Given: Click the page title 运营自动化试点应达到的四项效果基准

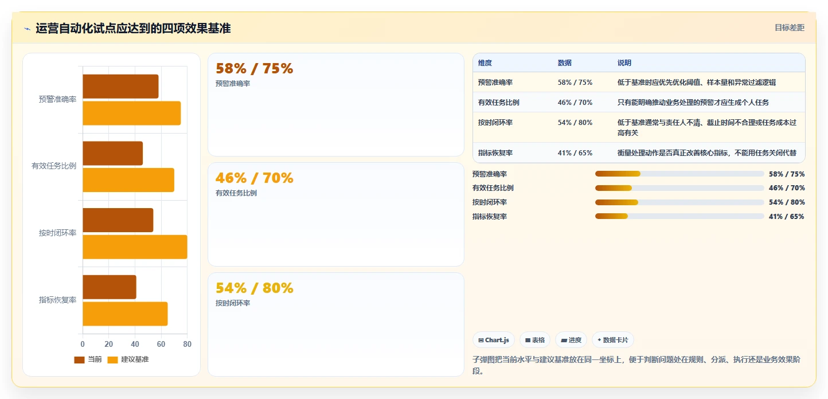Looking at the screenshot, I should (x=133, y=28).
